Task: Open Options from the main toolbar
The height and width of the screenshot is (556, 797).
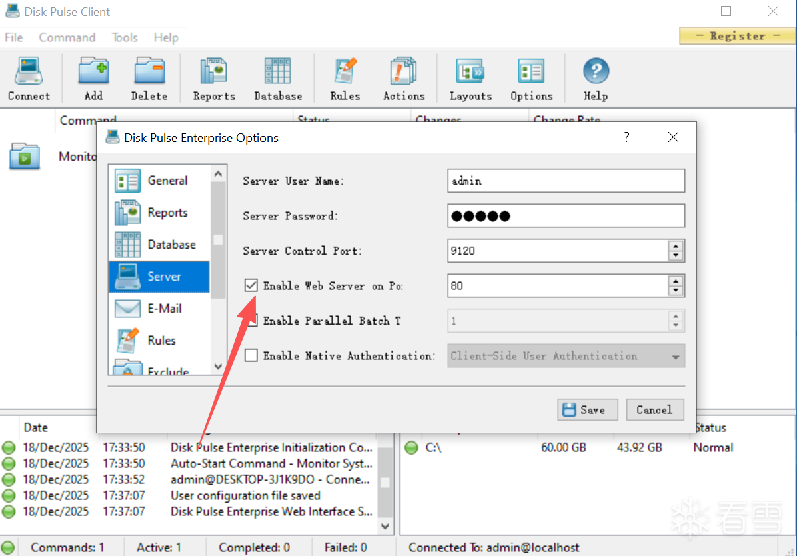Action: pyautogui.click(x=531, y=79)
